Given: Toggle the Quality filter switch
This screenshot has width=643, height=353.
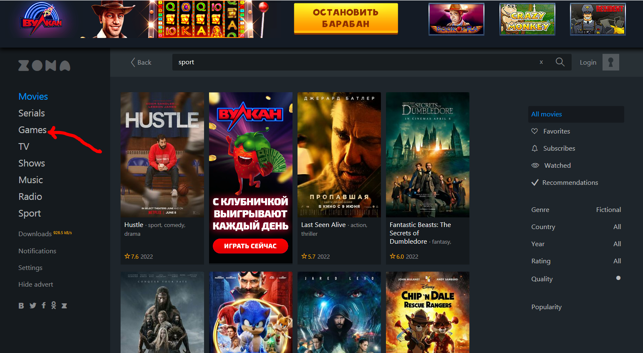Looking at the screenshot, I should pos(618,278).
